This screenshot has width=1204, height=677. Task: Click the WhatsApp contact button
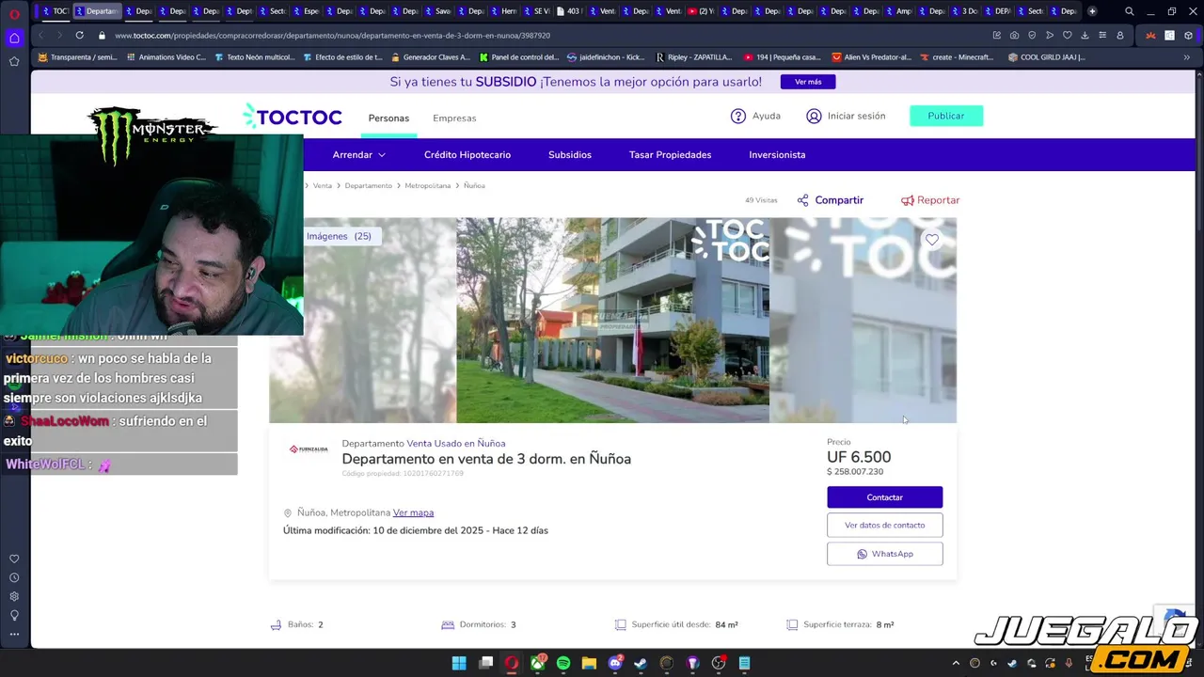(x=884, y=554)
